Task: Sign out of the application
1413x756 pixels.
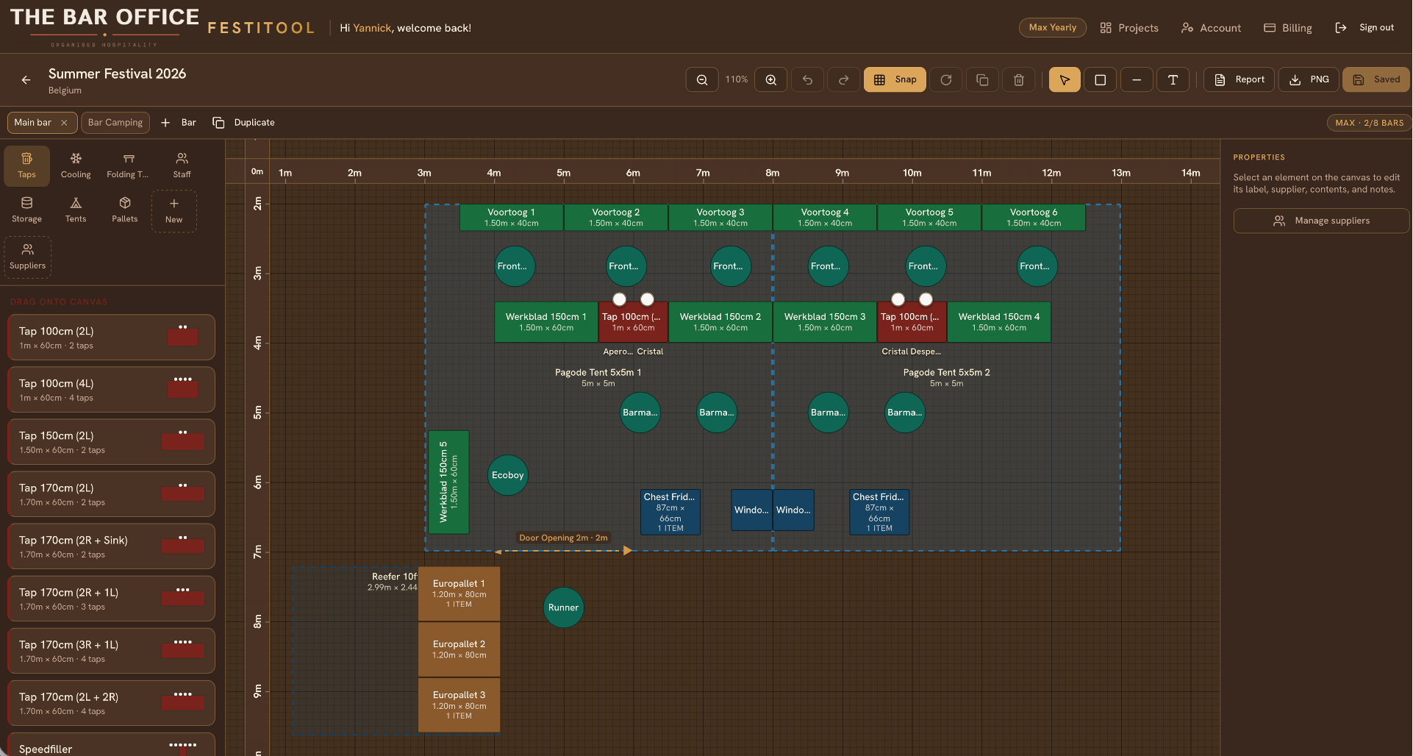Action: tap(1364, 28)
